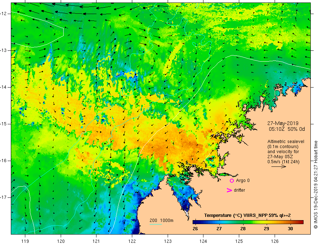Click the color bar value 30
The image size is (318, 245).
[x=290, y=229]
